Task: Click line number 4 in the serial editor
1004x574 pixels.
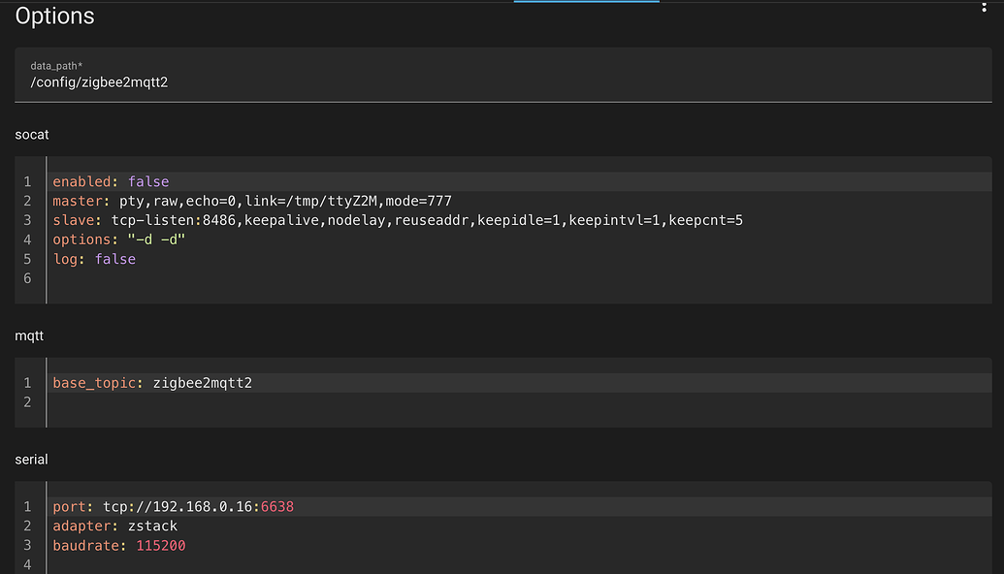Action: pyautogui.click(x=27, y=564)
